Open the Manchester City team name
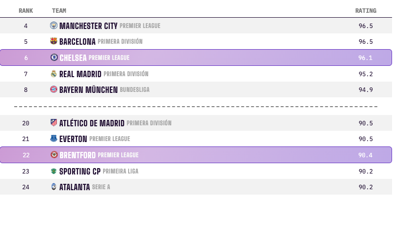This screenshot has width=395, height=231. pyautogui.click(x=88, y=26)
